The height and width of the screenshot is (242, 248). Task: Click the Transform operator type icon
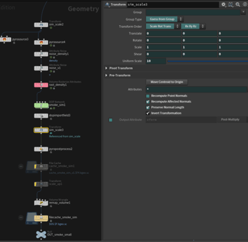(x=107, y=5)
